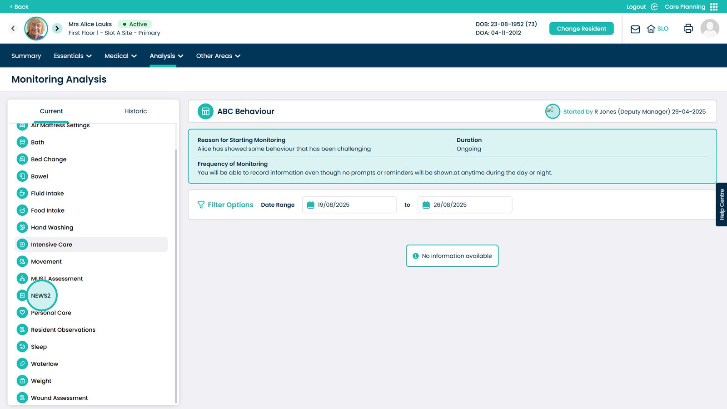Image resolution: width=727 pixels, height=409 pixels.
Task: Select the Sleep monitoring icon
Action: 22,347
